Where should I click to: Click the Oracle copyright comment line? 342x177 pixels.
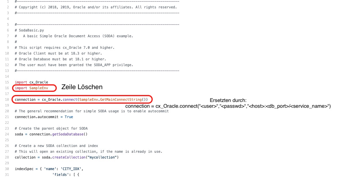pos(96,7)
